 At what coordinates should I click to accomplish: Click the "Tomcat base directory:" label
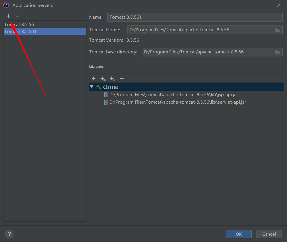click(x=113, y=52)
